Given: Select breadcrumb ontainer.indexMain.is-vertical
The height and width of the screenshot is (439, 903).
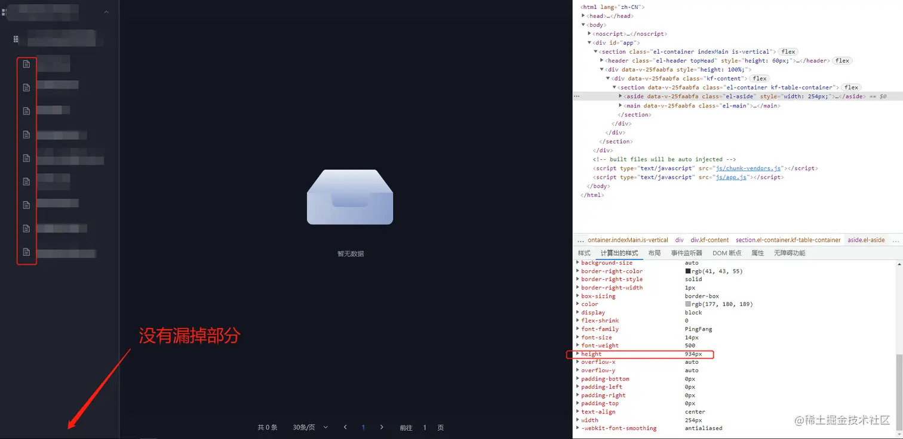Looking at the screenshot, I should point(628,240).
